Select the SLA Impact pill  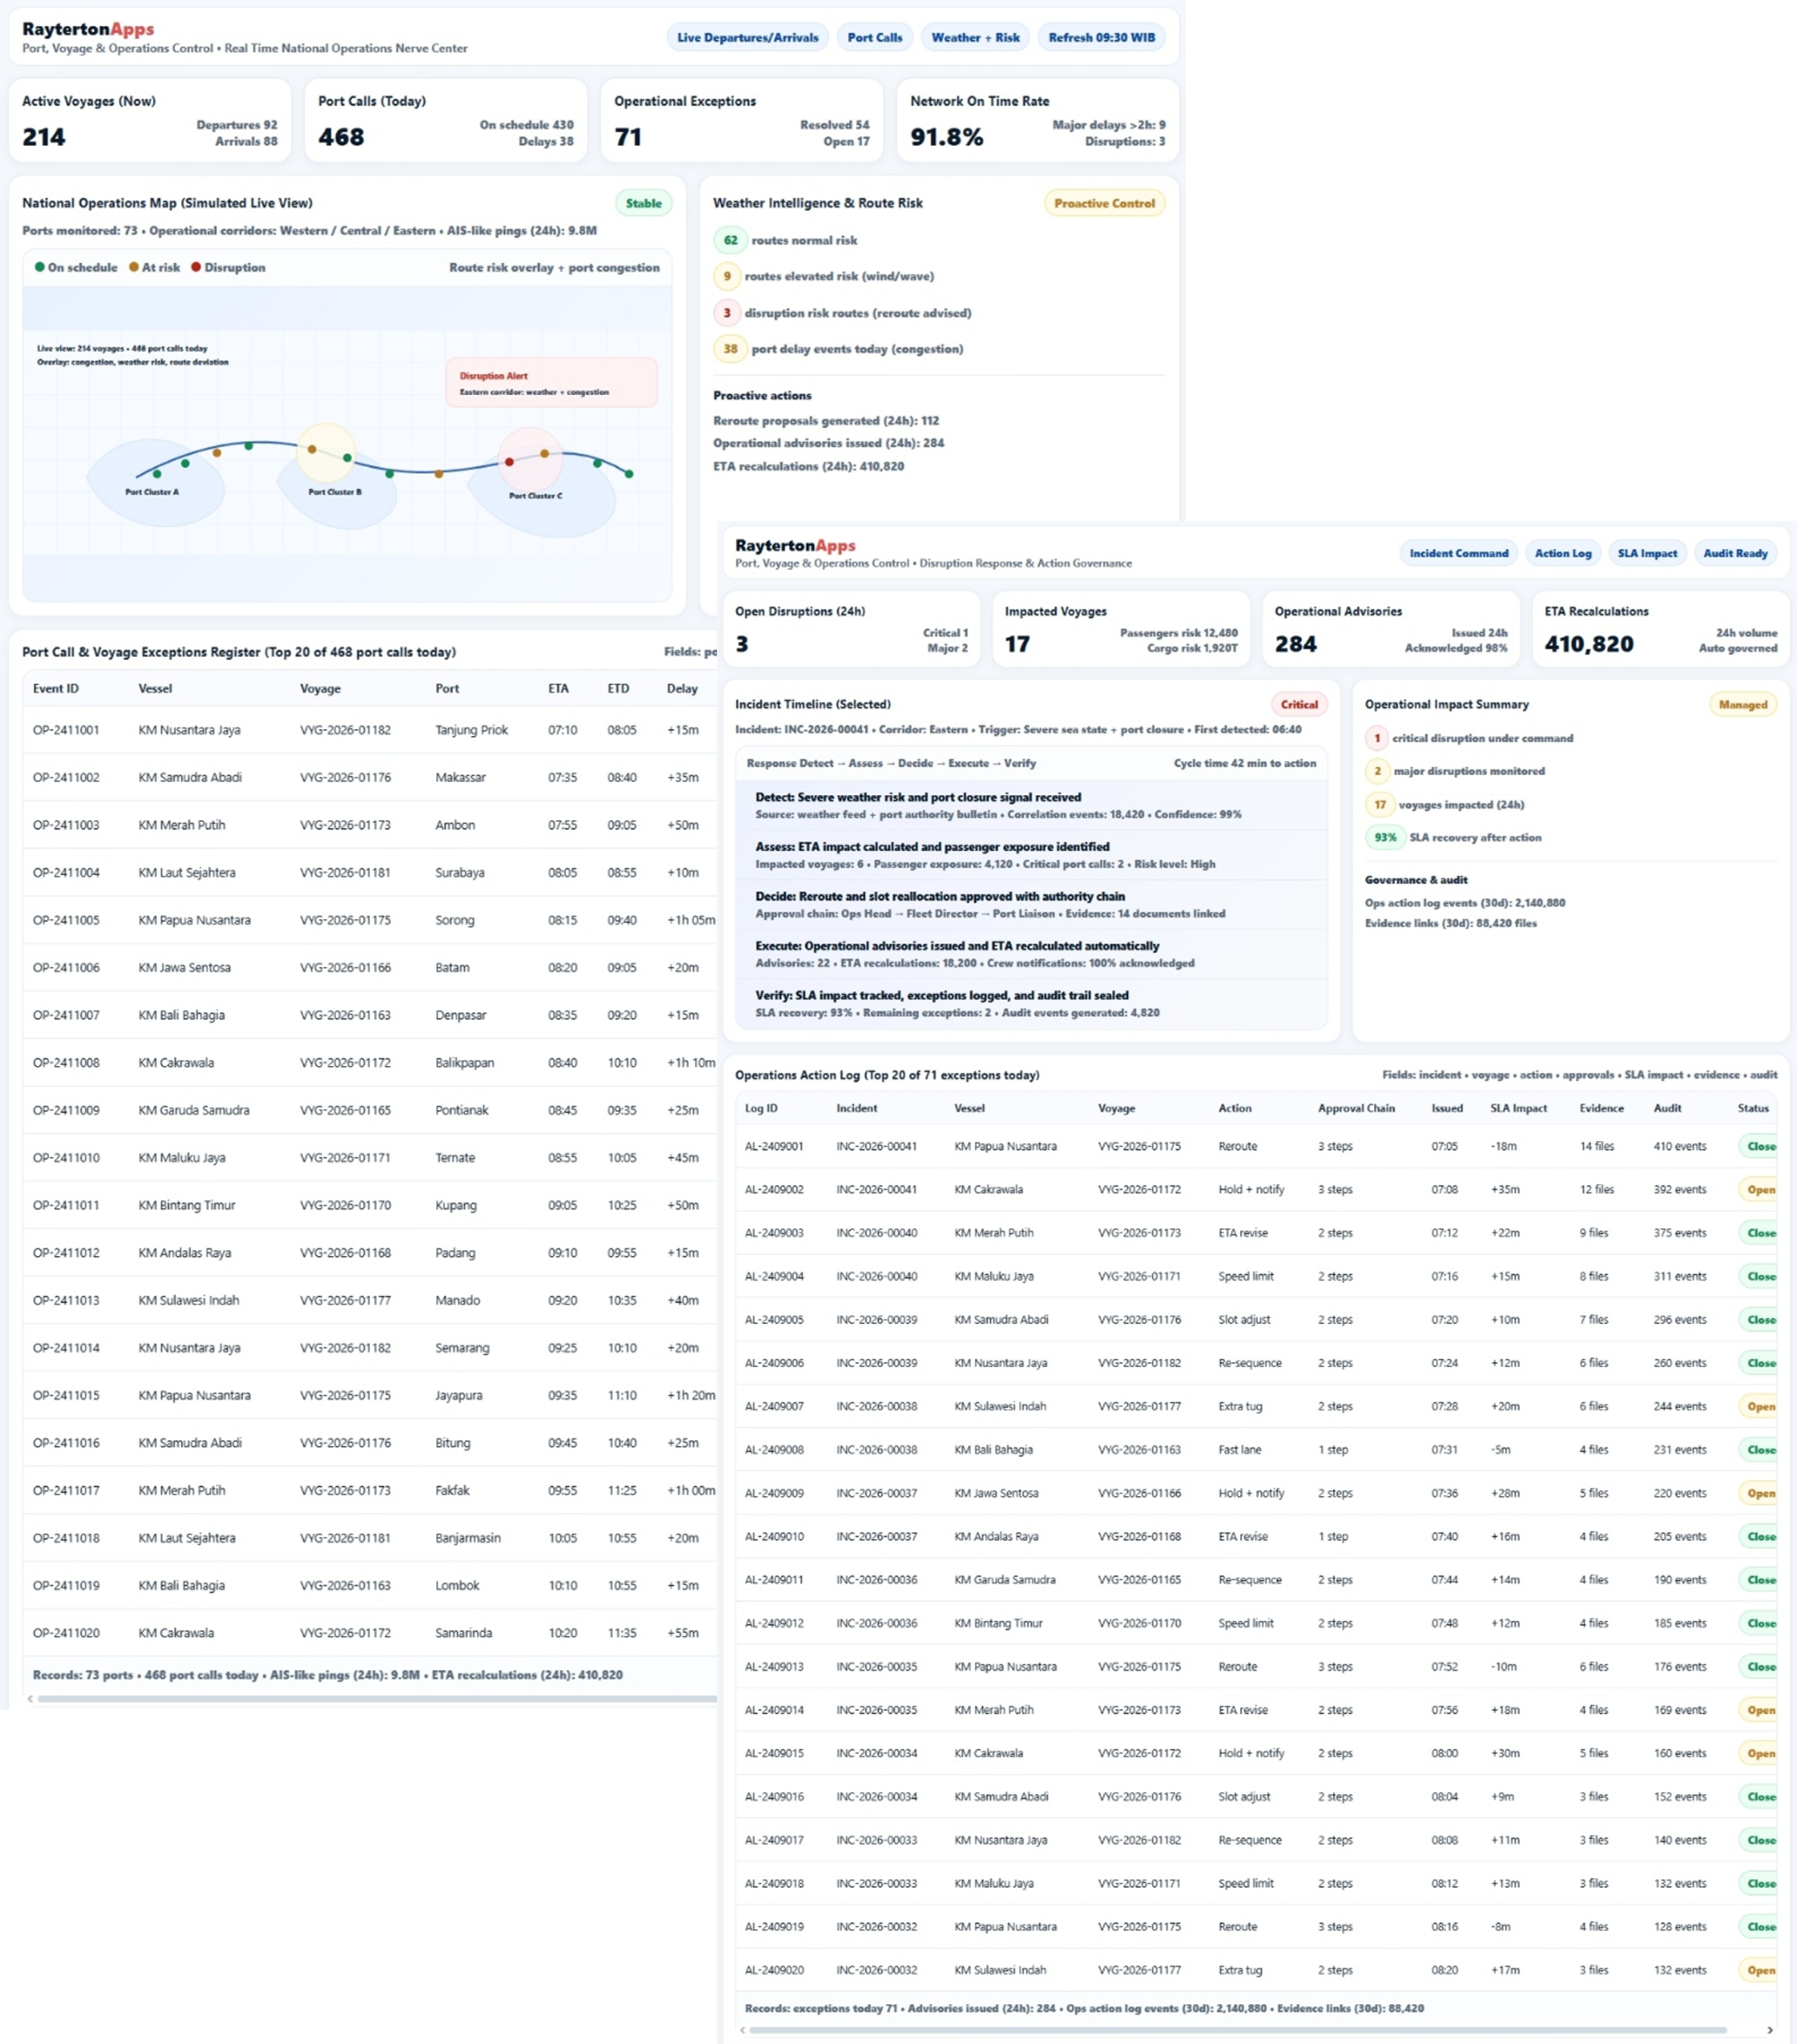(1647, 553)
